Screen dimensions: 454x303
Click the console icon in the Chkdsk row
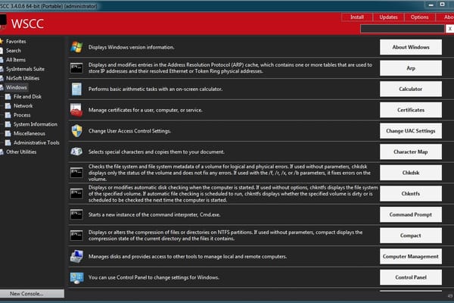pos(76,173)
